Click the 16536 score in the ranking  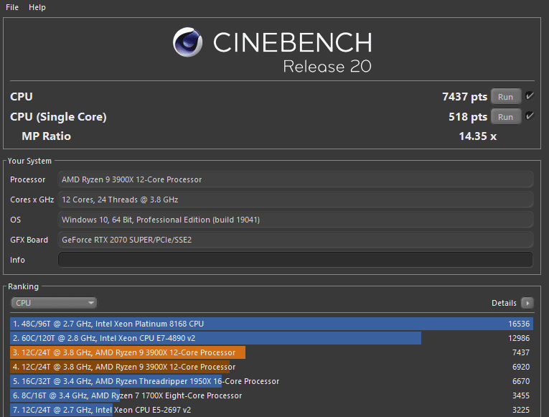(519, 324)
